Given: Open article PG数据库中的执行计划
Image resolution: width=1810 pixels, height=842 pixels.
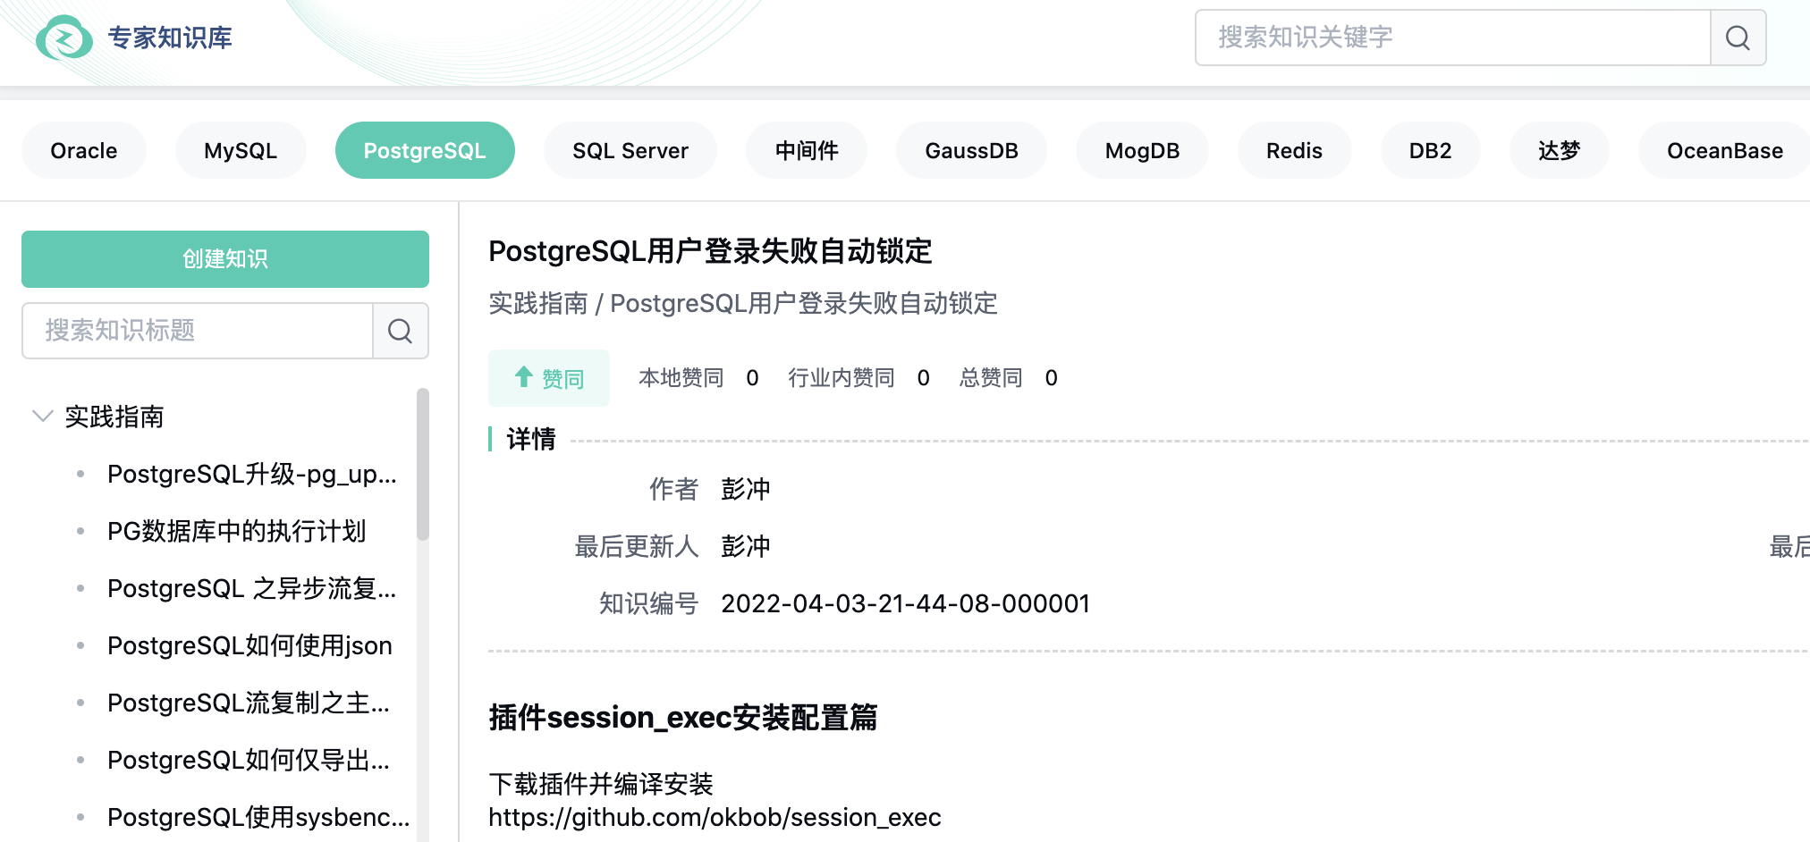Looking at the screenshot, I should (236, 531).
